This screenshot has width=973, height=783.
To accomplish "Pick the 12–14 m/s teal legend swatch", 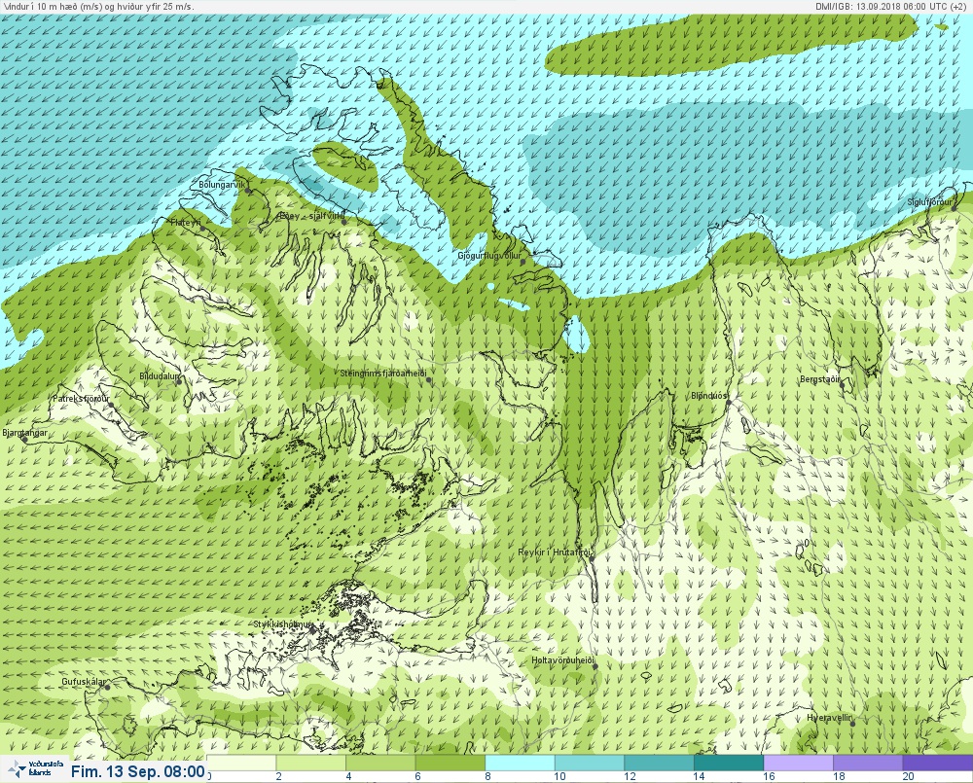I will click(x=659, y=763).
